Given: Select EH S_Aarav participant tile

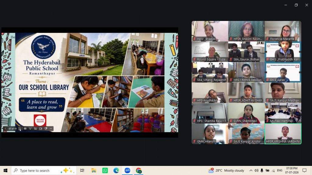Looking at the screenshot, I should tap(283, 72).
